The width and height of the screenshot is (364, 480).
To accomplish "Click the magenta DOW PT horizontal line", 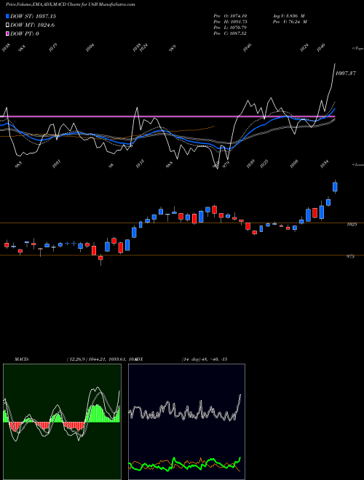I will pyautogui.click(x=167, y=116).
